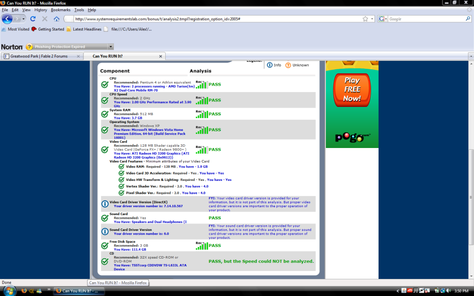Viewport: 474px width, 296px height.
Task: Open the file:///C:/Users/Alex bookmark
Action: [x=128, y=29]
